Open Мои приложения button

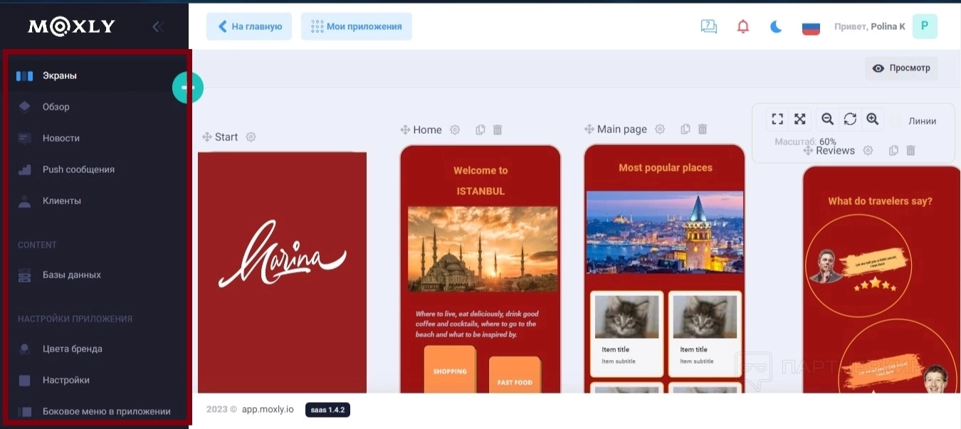(x=357, y=26)
